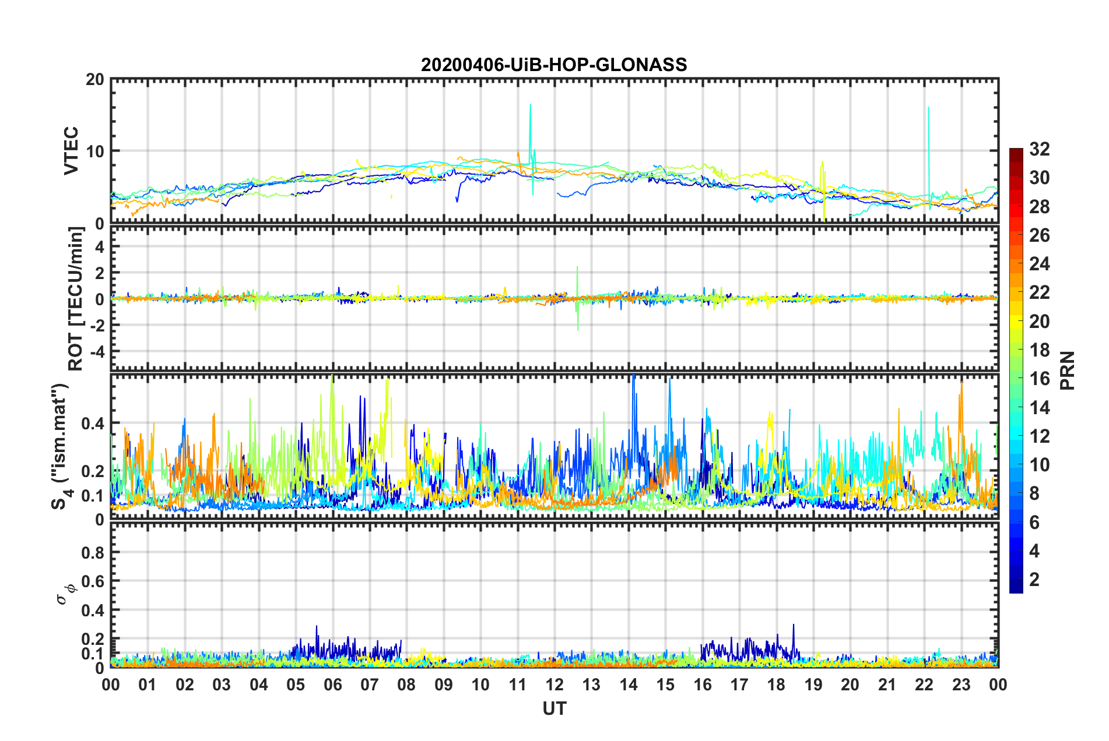Click the VTEC axis label
Screen dimensions: 1109x741
pos(71,150)
